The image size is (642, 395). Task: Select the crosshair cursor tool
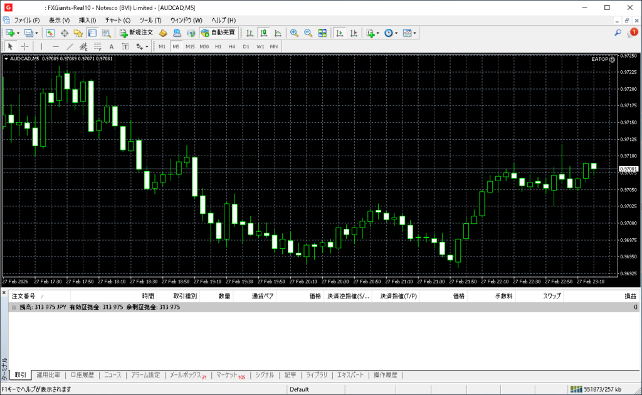(x=25, y=46)
